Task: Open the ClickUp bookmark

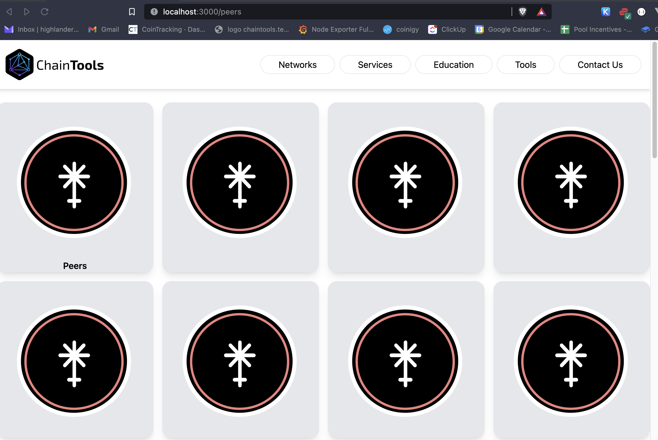Action: tap(446, 29)
